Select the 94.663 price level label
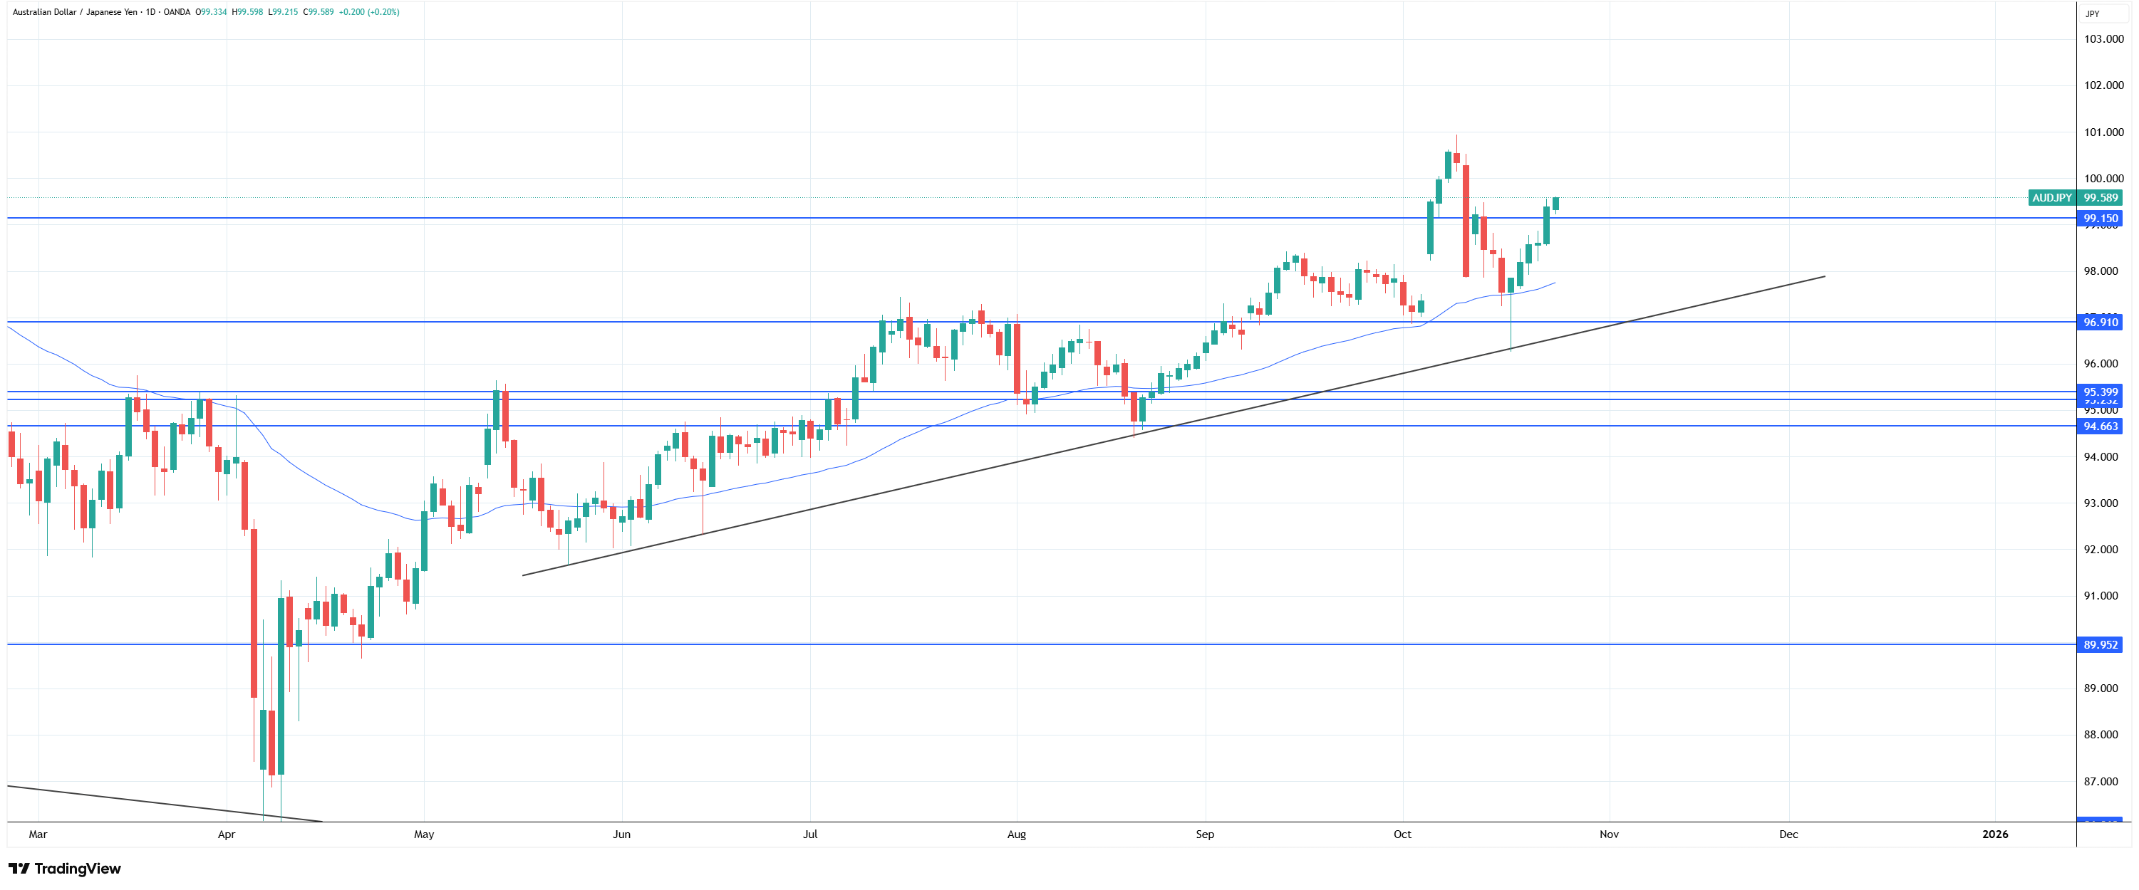2139x890 pixels. (x=2100, y=426)
